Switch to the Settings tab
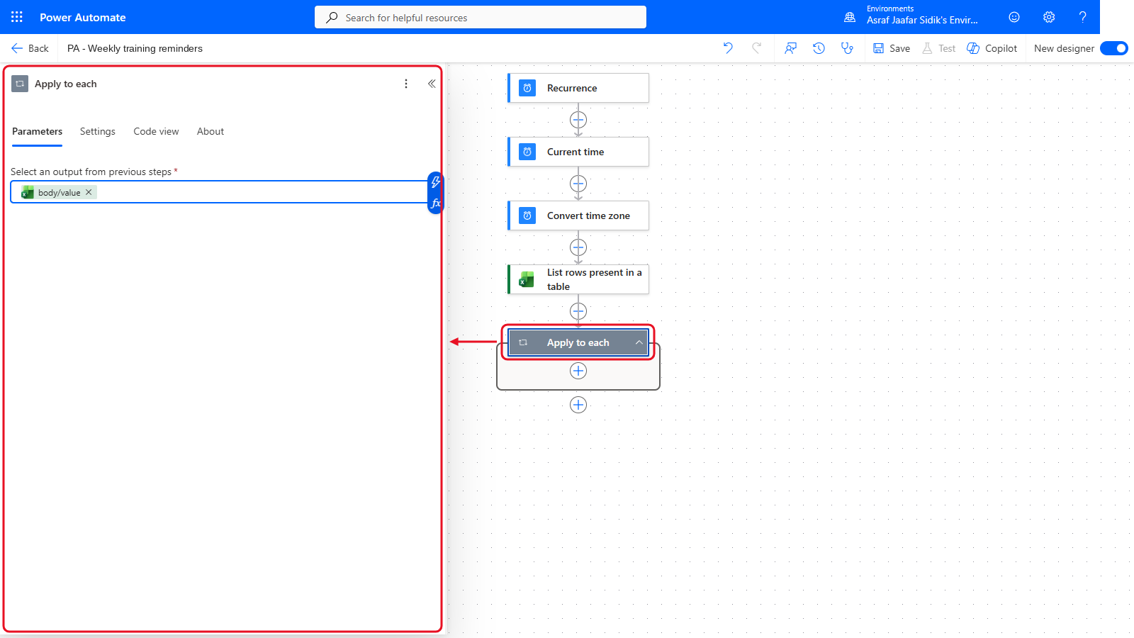Image resolution: width=1134 pixels, height=638 pixels. [98, 132]
